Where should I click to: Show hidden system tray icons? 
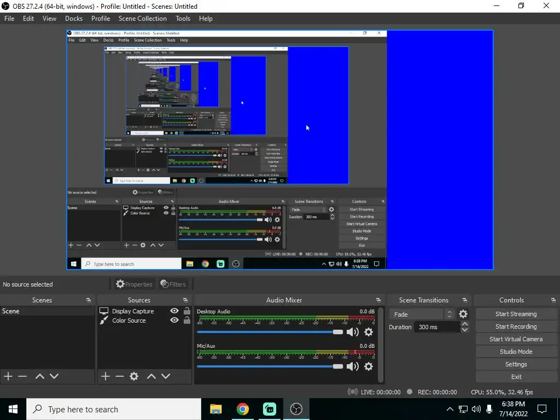pyautogui.click(x=450, y=409)
